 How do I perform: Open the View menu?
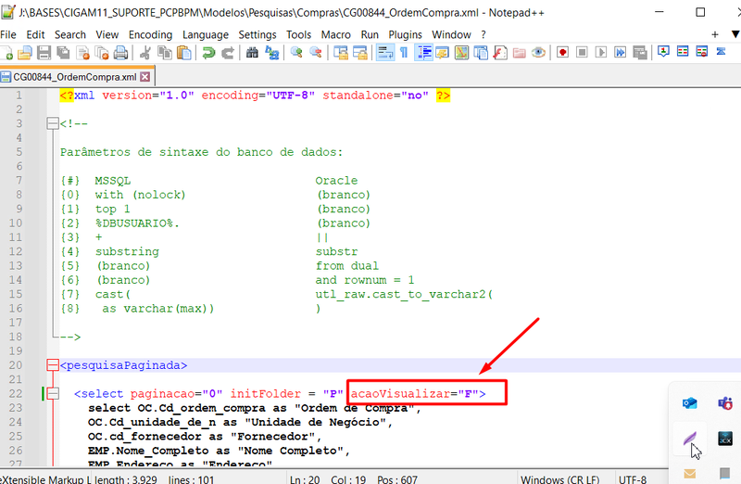pyautogui.click(x=107, y=34)
